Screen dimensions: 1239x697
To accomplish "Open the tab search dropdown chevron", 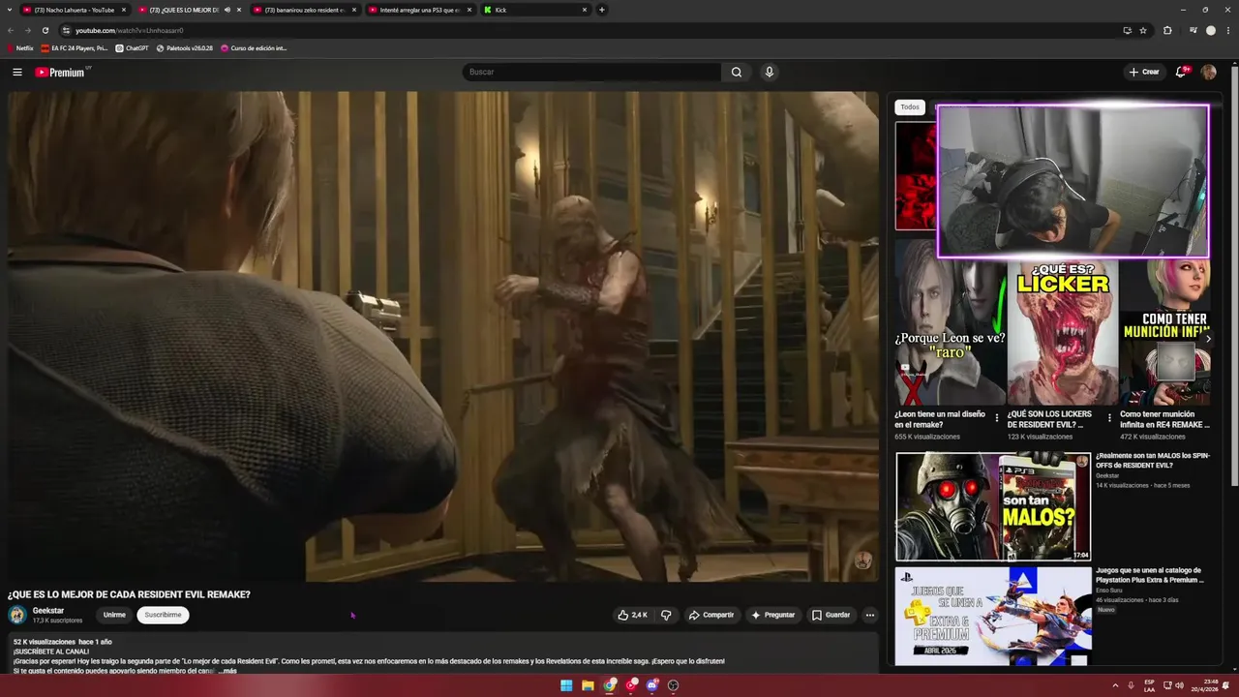I will (x=11, y=10).
